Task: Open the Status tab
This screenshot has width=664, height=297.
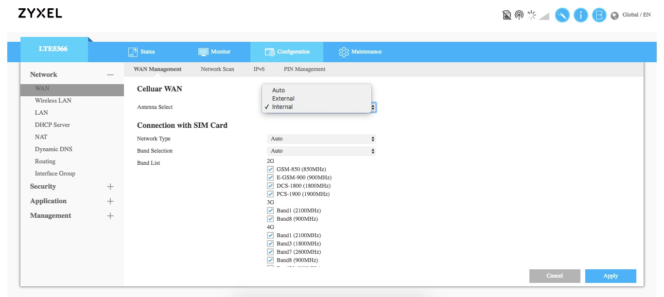Action: coord(141,52)
